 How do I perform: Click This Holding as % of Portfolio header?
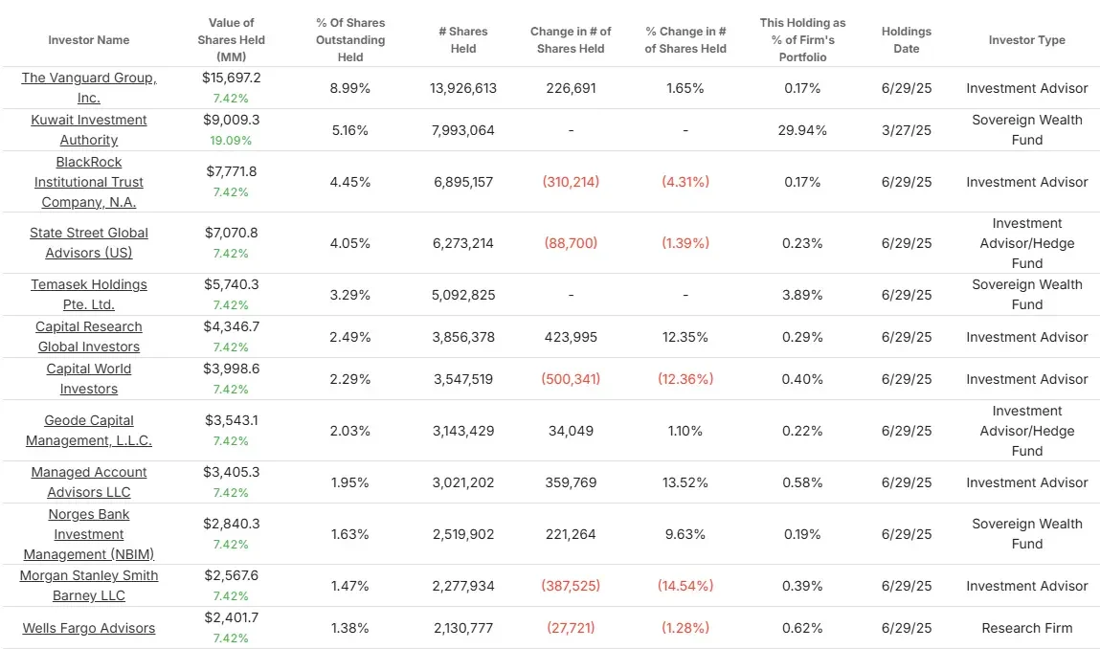coord(802,40)
